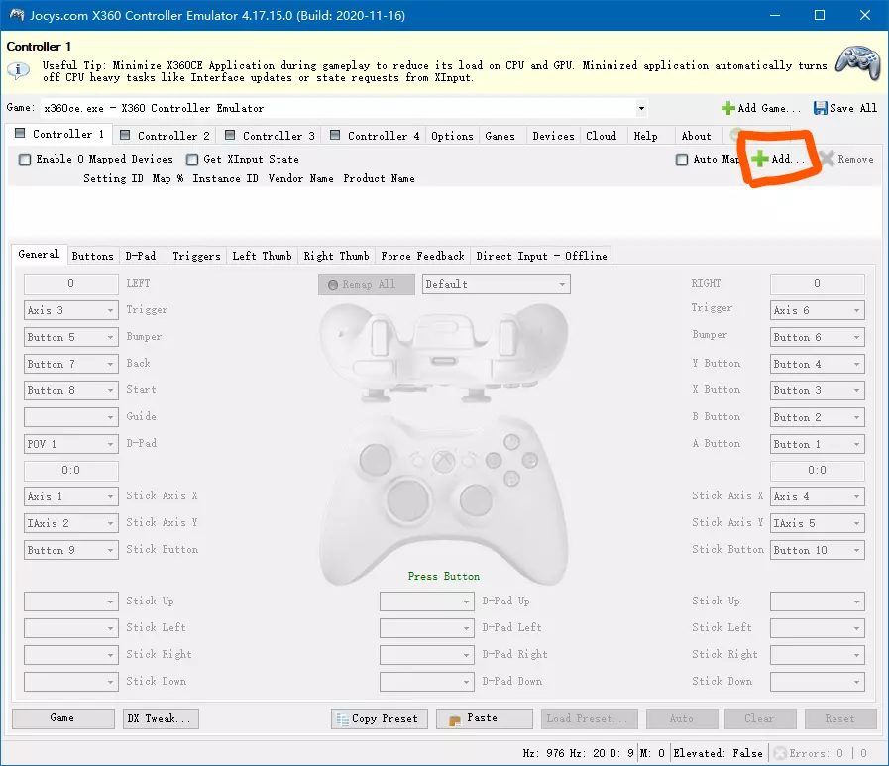Open left Stick Axis X Axis 1 dropdown
The image size is (889, 766).
click(71, 496)
